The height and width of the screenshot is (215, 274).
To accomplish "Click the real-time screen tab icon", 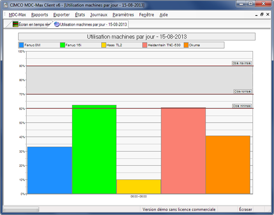I will (x=15, y=24).
